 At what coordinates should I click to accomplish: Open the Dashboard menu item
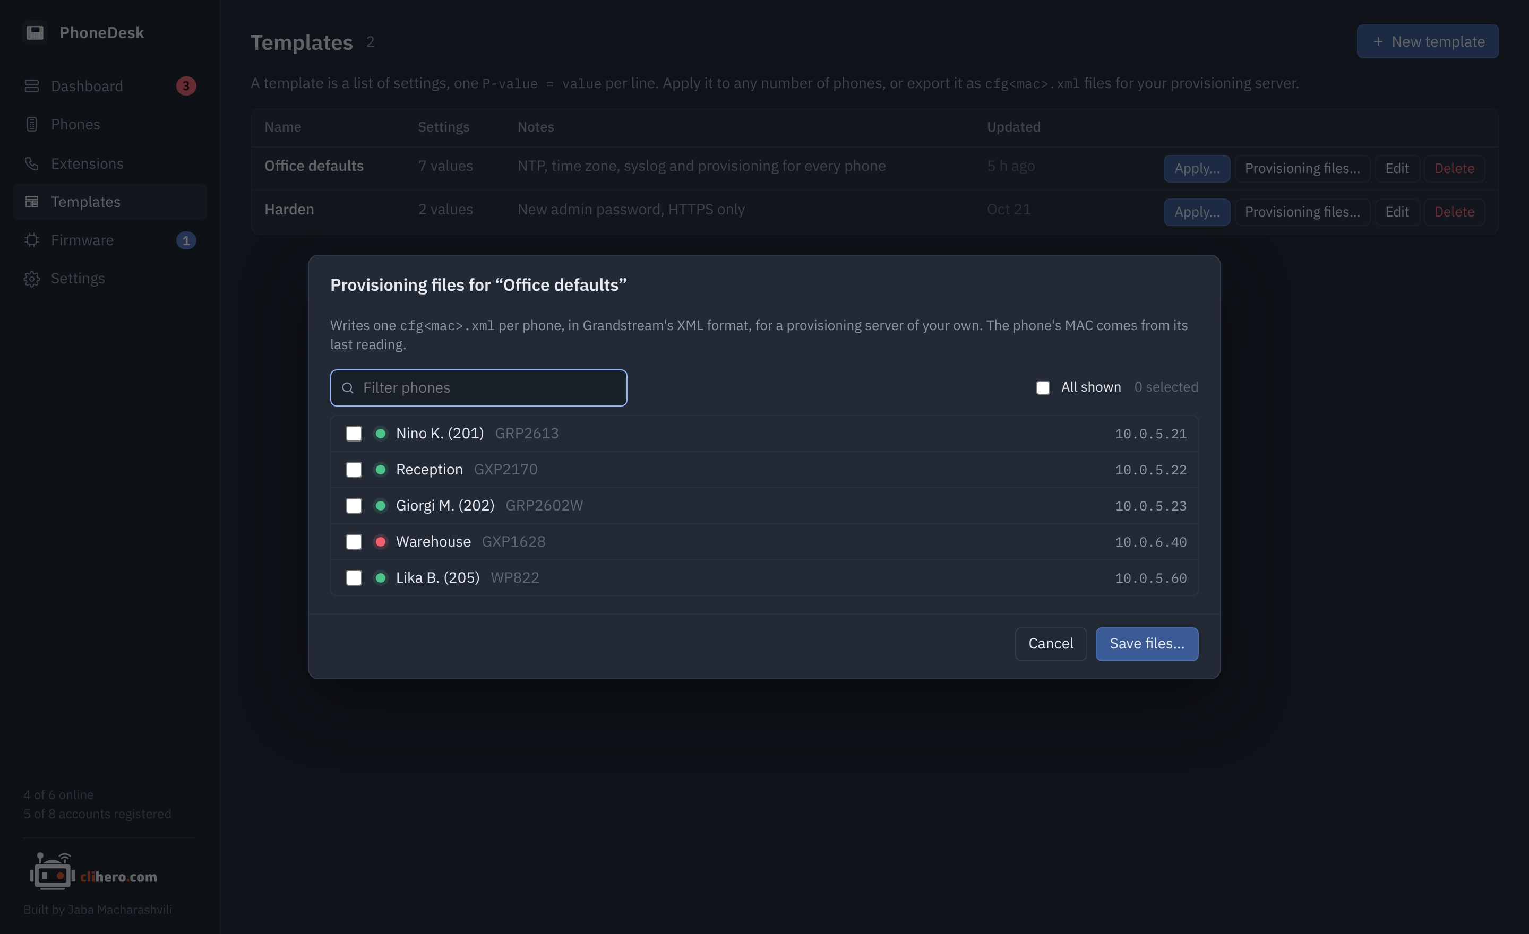110,86
